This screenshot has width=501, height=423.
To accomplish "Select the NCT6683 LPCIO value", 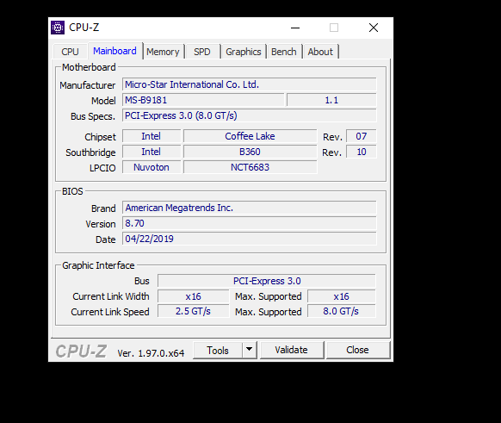I will point(250,167).
